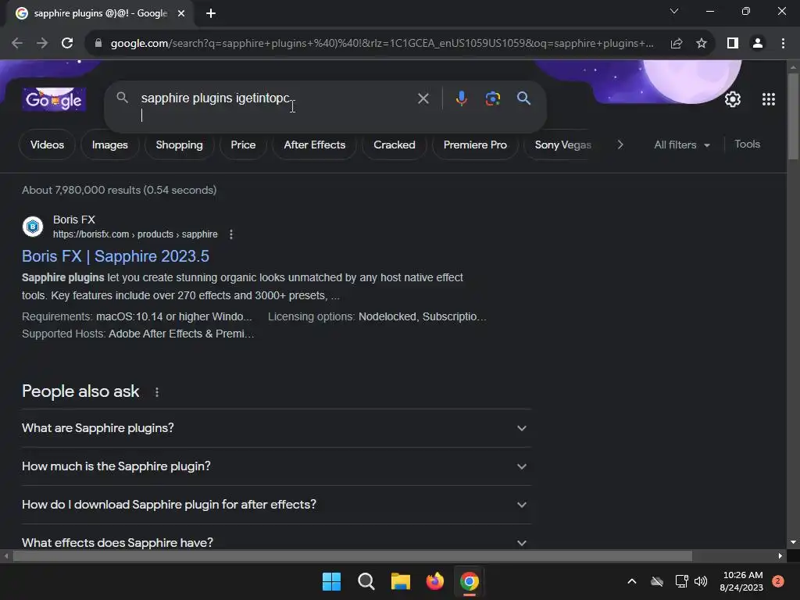Click the horizontal page scrollbar
The image size is (800, 600).
click(x=352, y=556)
